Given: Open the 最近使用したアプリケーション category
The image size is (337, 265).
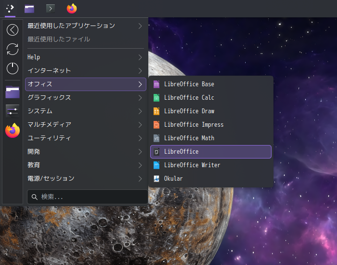Looking at the screenshot, I should [86, 26].
